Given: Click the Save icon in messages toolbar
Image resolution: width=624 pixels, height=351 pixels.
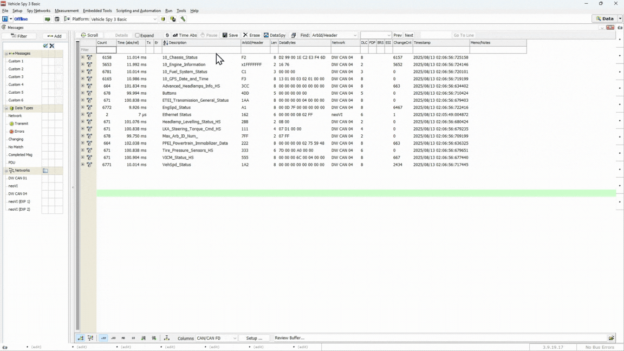Looking at the screenshot, I should (230, 35).
